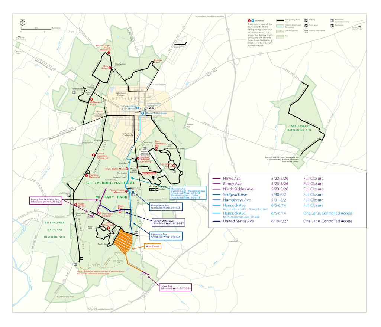Click 'from Cyclorama Dr - Pleasonton Ave' subtext
Viewport: 381px width, 327px height.
pyautogui.click(x=245, y=209)
